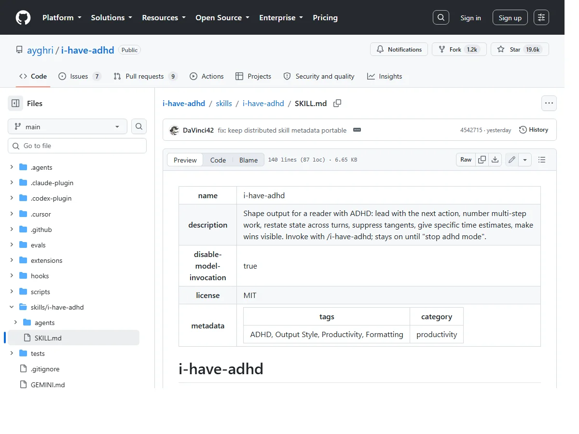Switch to Preview view
Screen dimensions: 579x434
click(x=185, y=160)
